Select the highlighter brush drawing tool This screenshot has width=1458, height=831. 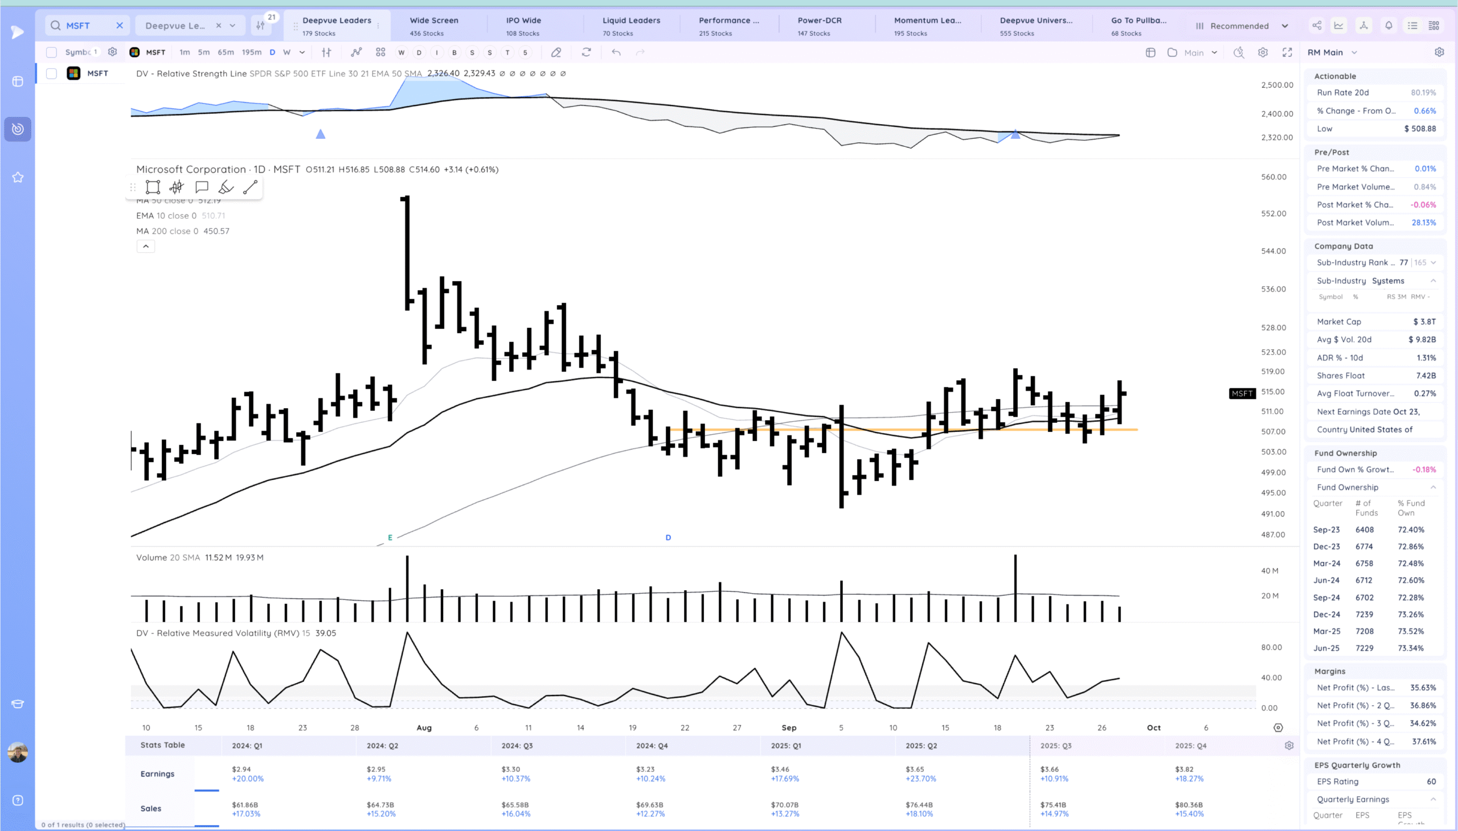226,187
